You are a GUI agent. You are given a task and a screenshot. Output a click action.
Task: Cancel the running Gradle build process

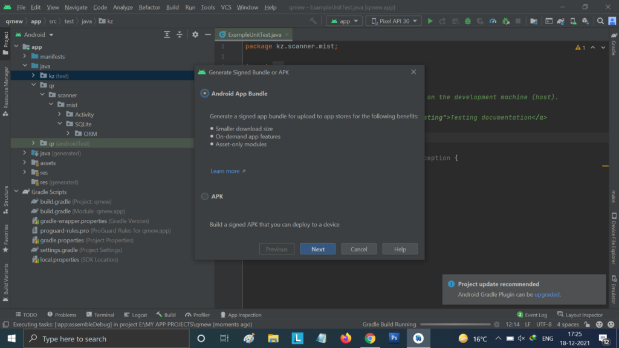(497, 324)
